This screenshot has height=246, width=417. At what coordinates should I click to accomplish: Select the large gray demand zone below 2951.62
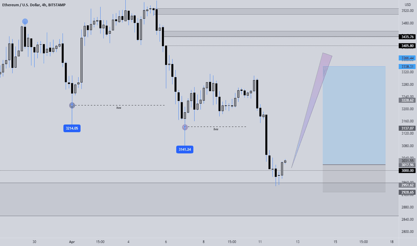[199, 199]
